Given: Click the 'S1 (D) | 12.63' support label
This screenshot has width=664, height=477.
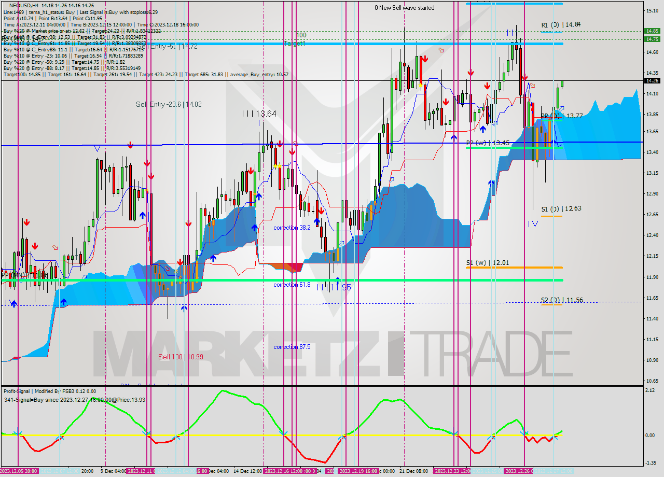Looking at the screenshot, I should [x=561, y=209].
